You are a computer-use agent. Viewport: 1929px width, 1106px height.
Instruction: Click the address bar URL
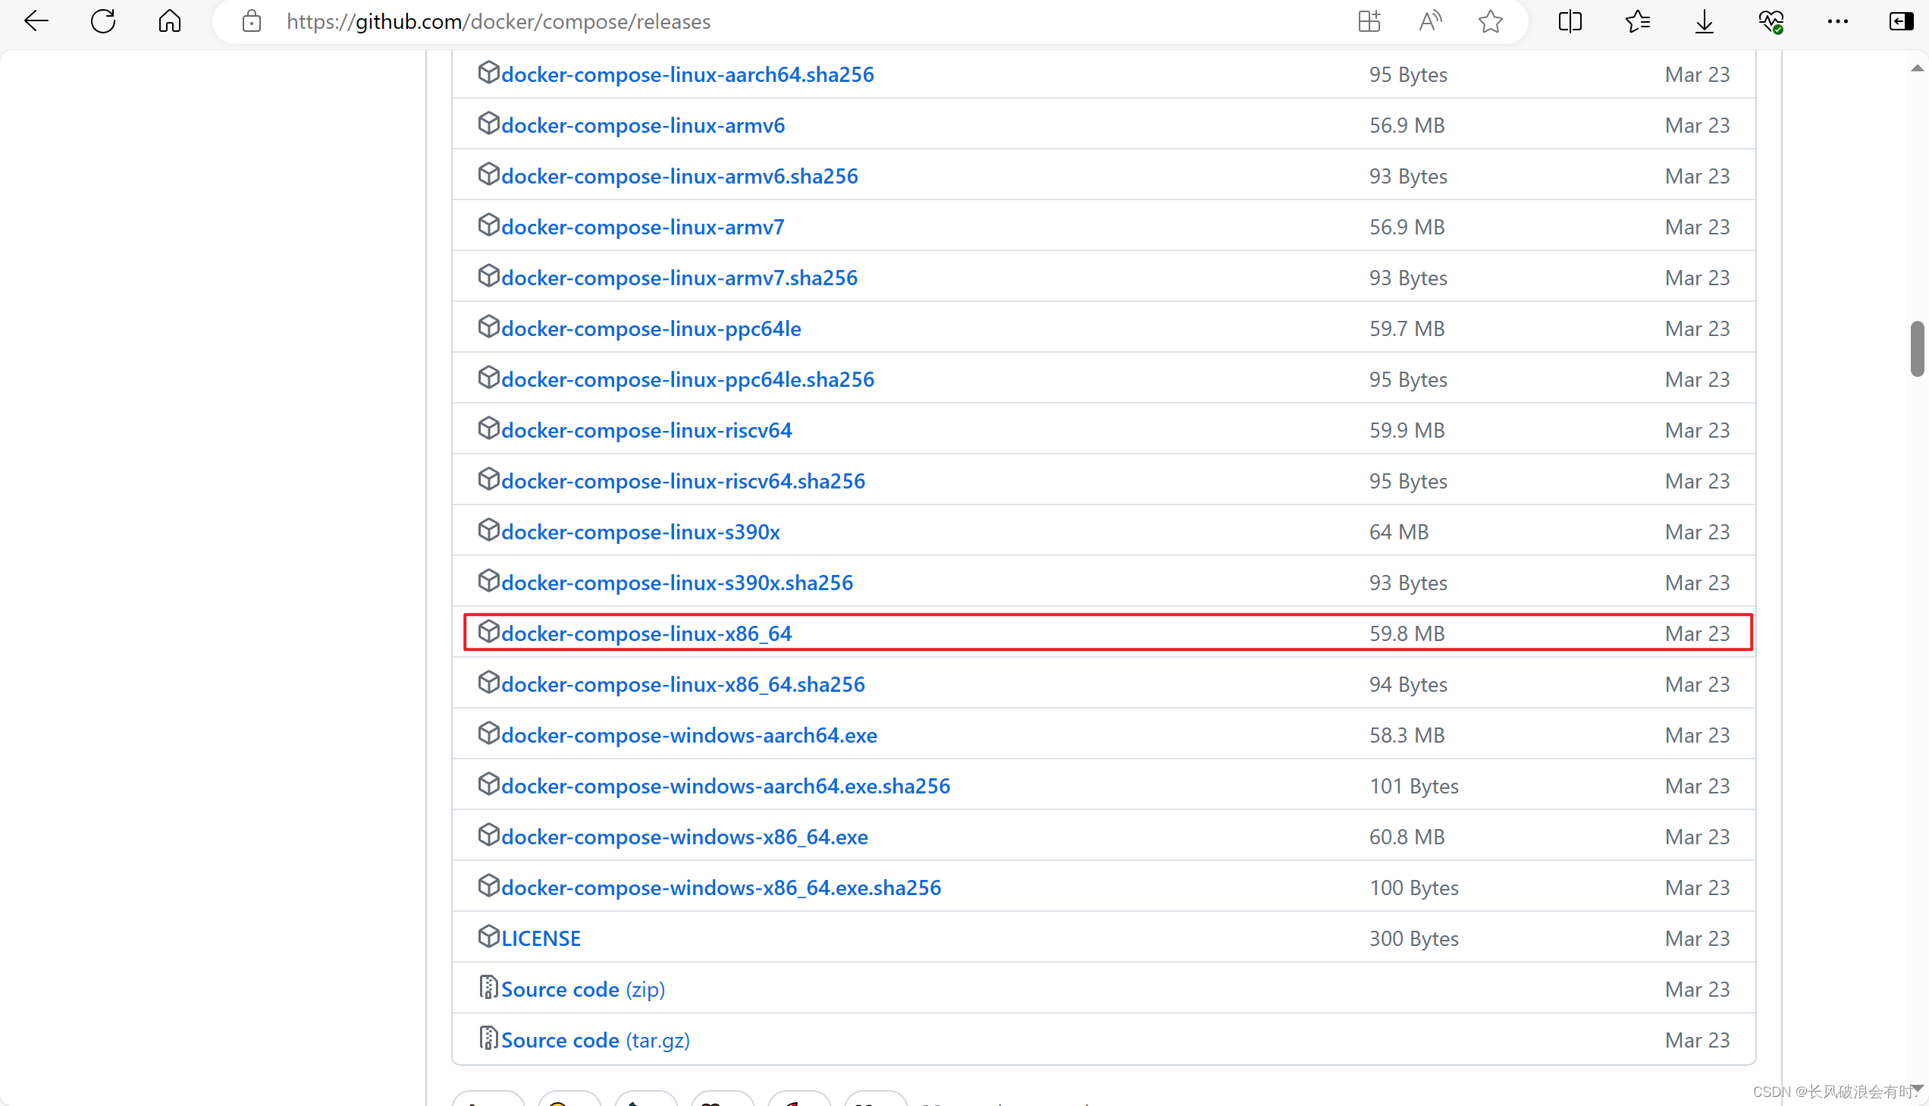click(498, 21)
